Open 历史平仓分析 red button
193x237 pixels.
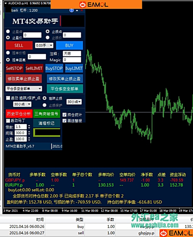19,114
